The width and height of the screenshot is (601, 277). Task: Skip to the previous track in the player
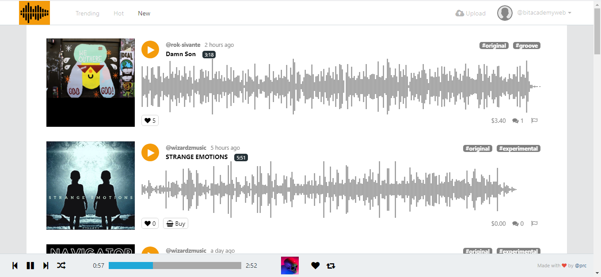(15, 266)
